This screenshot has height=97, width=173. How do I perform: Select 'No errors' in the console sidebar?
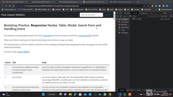coord(124,25)
